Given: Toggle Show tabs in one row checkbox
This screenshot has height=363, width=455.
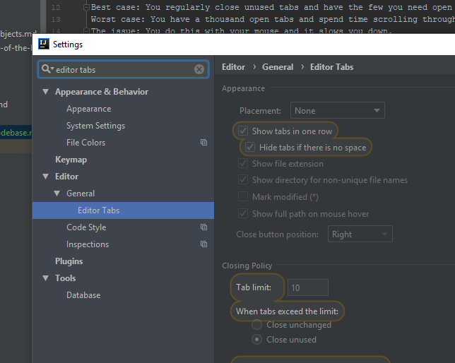Looking at the screenshot, I should 243,131.
